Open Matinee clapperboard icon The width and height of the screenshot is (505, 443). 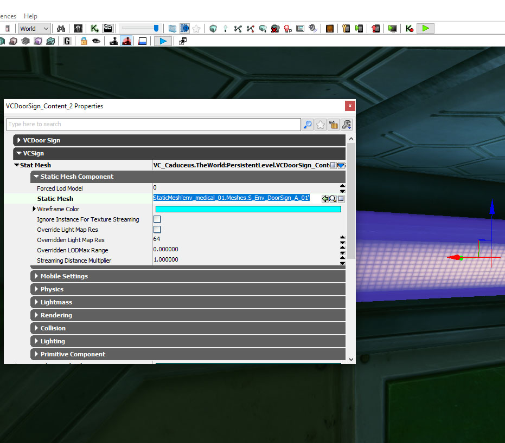(108, 29)
